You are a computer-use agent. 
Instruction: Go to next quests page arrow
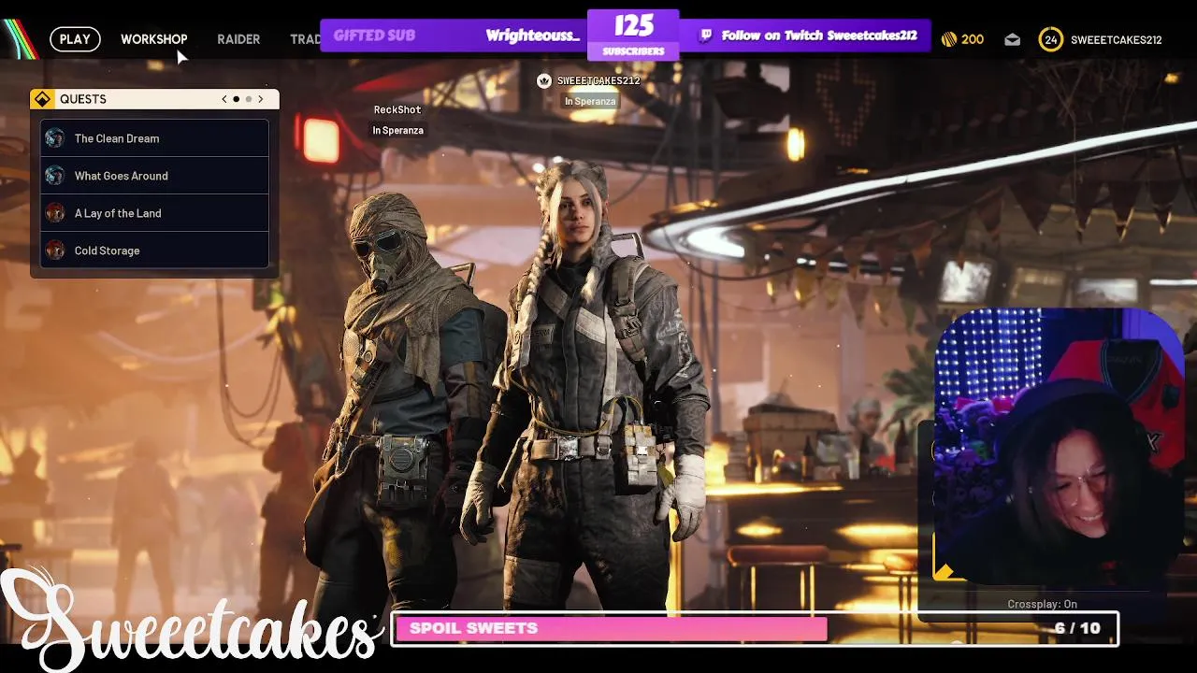(x=261, y=99)
